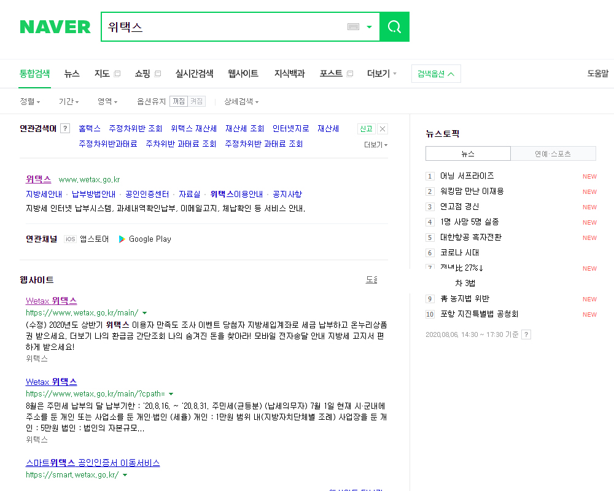Open the on-screen keyboard icon in search box
The width and height of the screenshot is (614, 491).
point(353,26)
